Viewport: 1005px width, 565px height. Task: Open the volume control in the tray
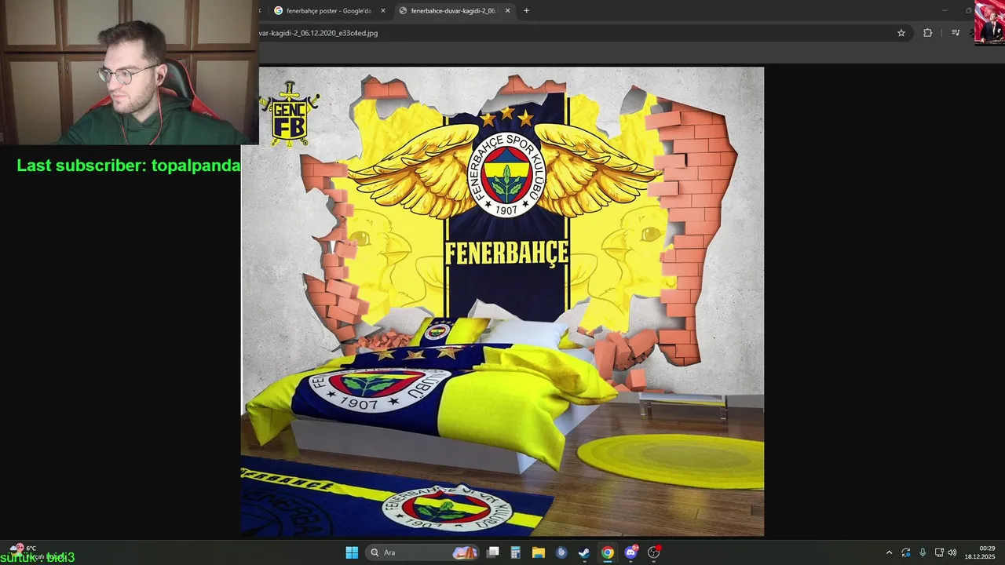[x=952, y=552]
